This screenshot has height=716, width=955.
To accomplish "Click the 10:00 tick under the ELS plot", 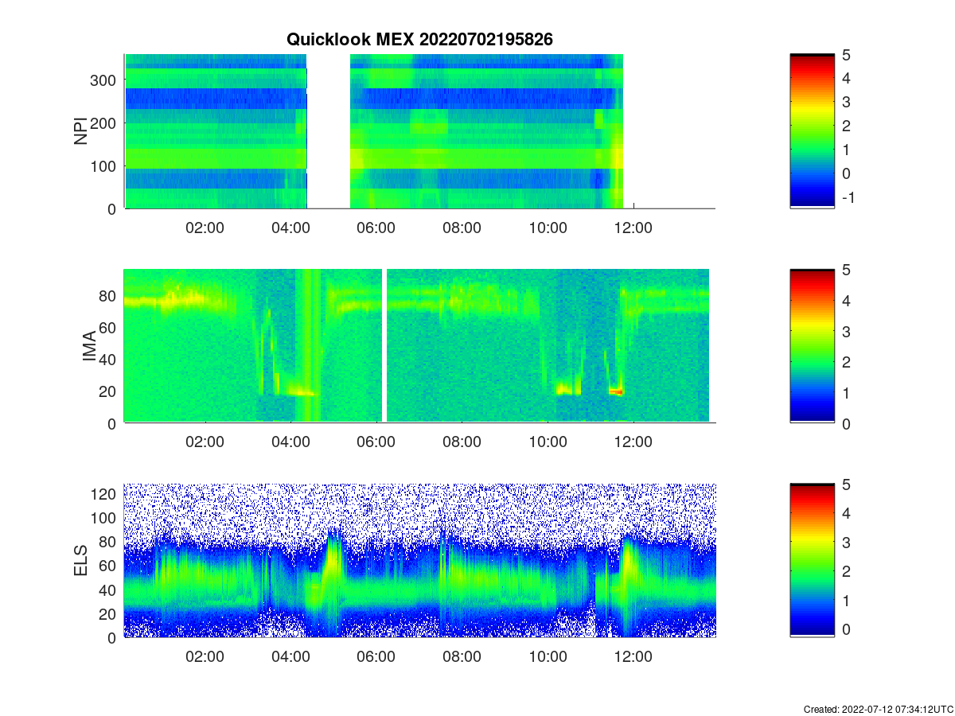I will (x=548, y=657).
